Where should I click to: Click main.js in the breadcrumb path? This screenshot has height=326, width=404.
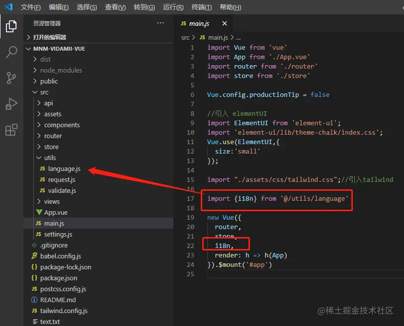point(218,38)
